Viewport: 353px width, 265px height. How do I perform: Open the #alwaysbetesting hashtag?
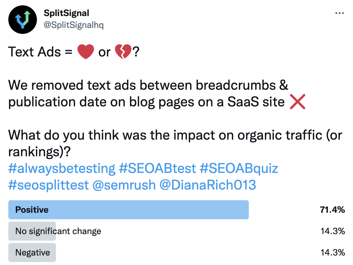click(62, 168)
